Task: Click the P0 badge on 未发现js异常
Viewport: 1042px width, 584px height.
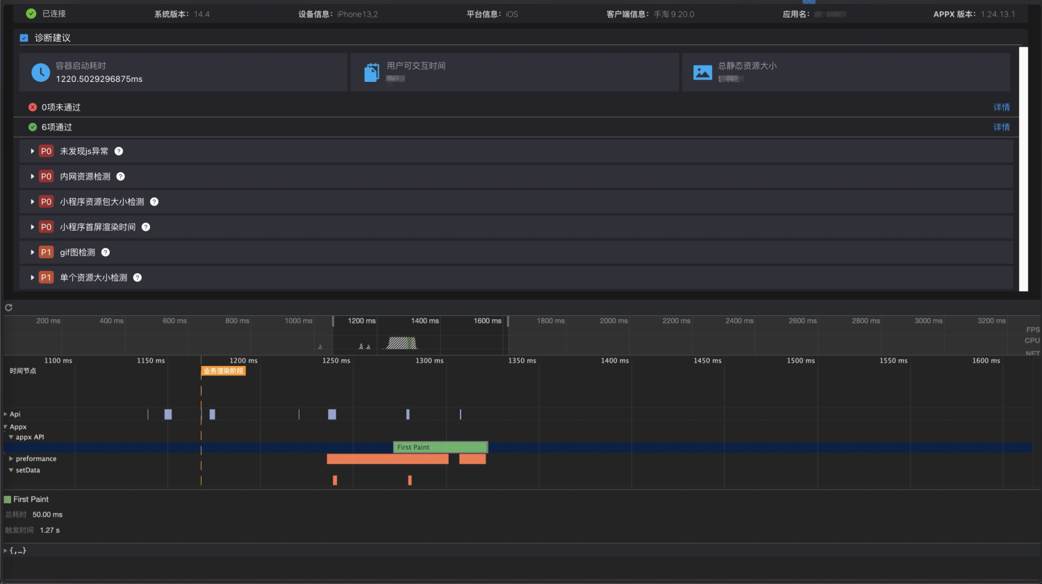Action: coord(46,151)
